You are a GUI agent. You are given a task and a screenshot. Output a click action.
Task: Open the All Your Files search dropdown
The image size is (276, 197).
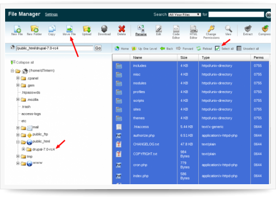point(185,15)
